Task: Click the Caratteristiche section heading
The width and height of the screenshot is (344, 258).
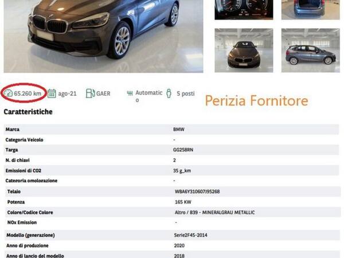Action: point(28,112)
